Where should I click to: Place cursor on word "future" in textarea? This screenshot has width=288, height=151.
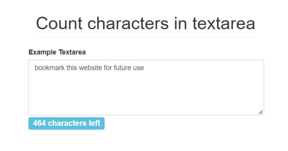(123, 68)
